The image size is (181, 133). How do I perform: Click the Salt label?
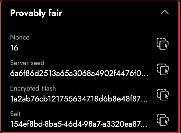coord(15,114)
